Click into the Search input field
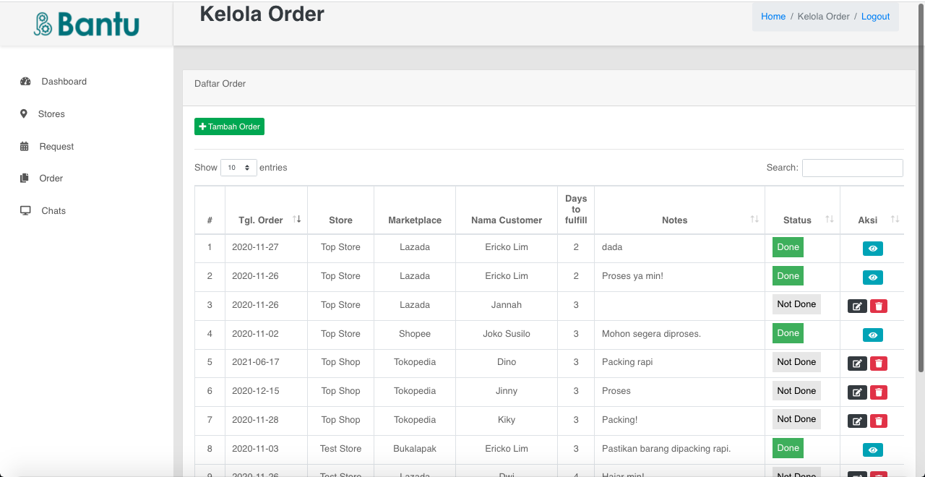Viewport: 925px width, 477px height. click(852, 168)
